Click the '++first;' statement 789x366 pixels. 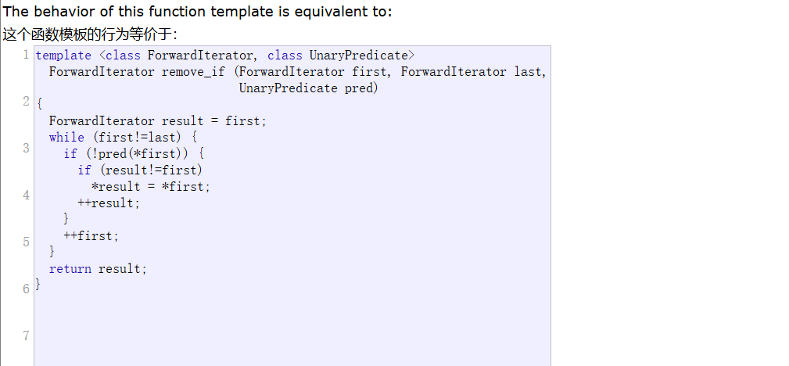[91, 236]
